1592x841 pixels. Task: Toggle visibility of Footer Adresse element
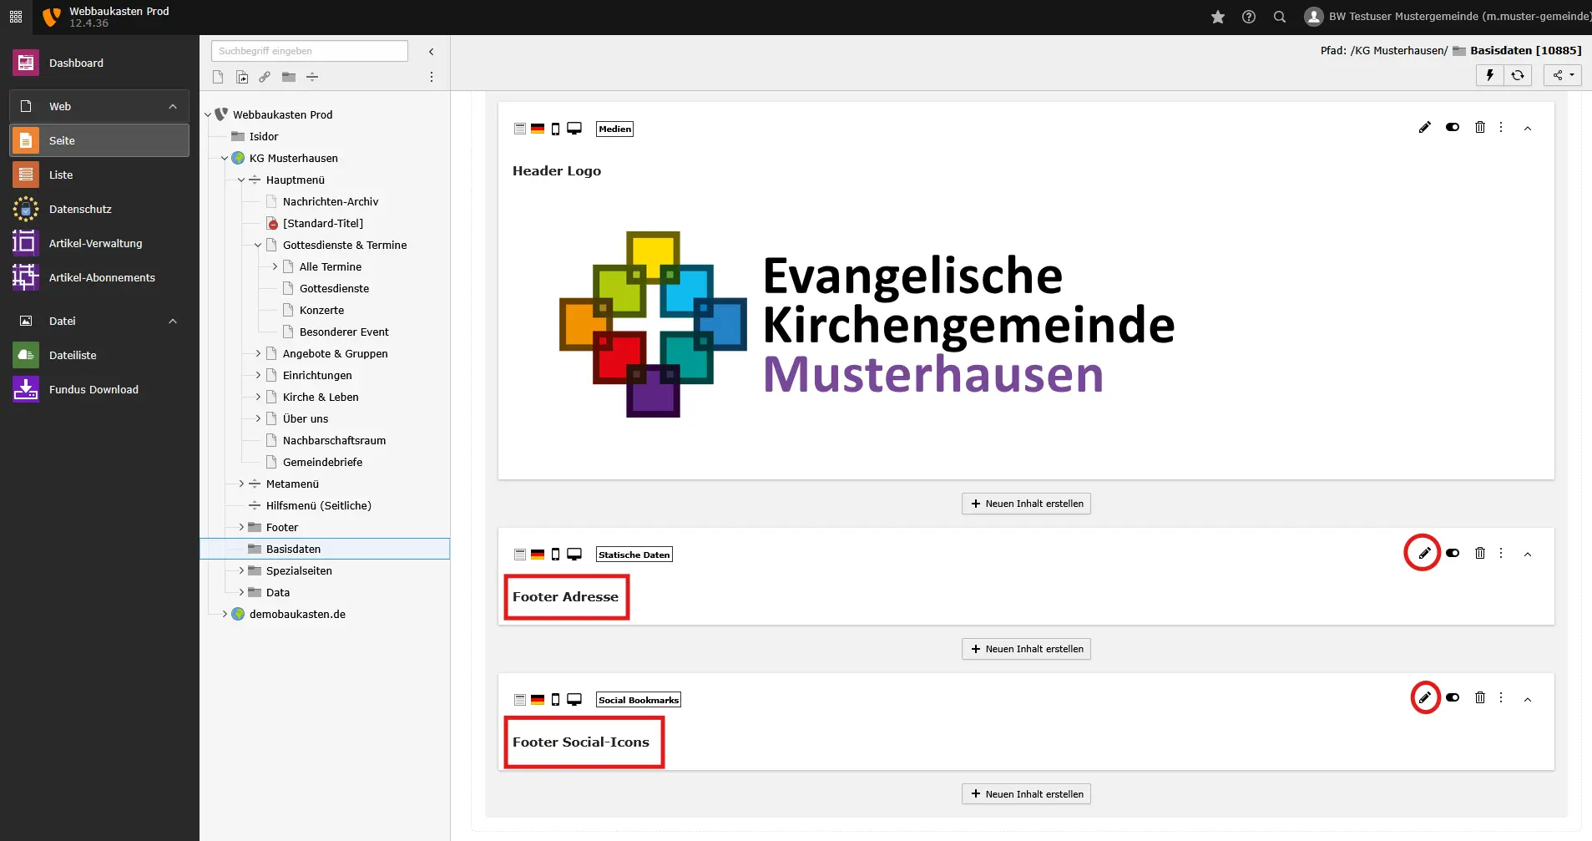pos(1453,553)
